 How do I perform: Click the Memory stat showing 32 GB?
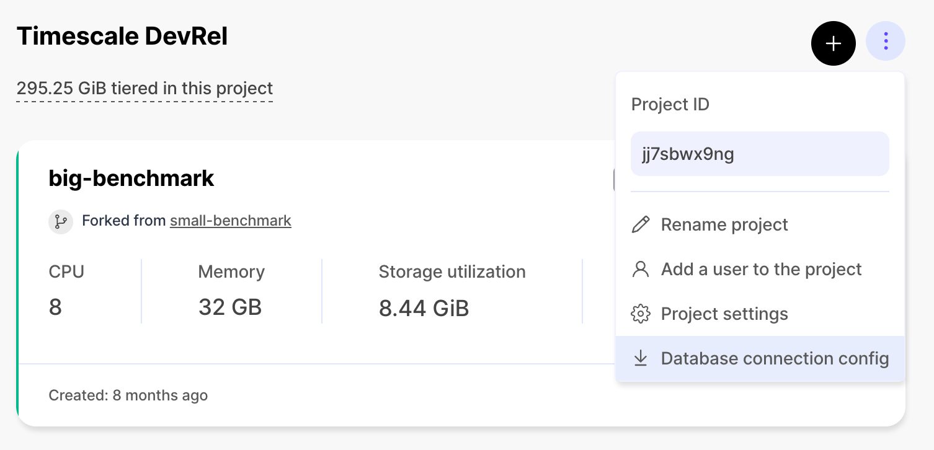(x=230, y=307)
